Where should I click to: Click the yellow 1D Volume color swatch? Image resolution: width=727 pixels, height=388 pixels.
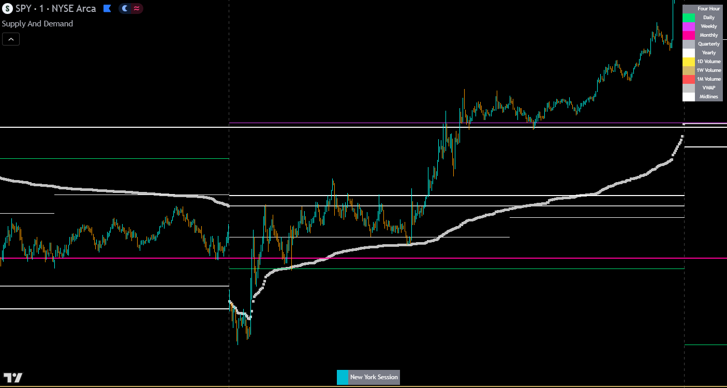(x=689, y=62)
